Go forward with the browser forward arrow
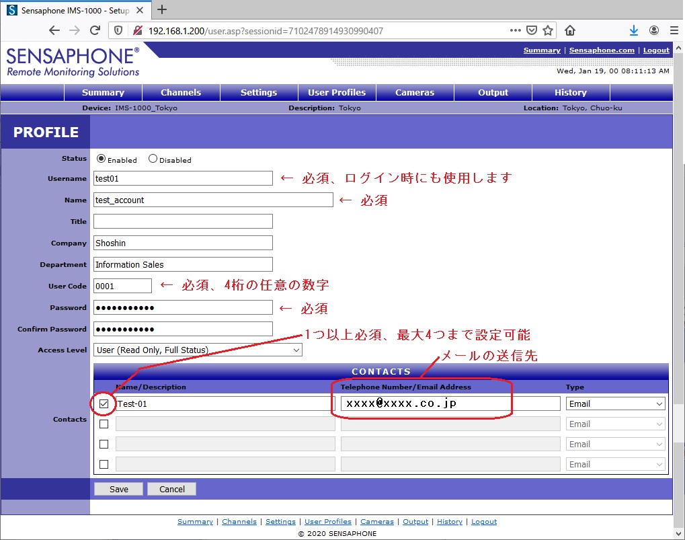685x540 pixels. point(75,30)
